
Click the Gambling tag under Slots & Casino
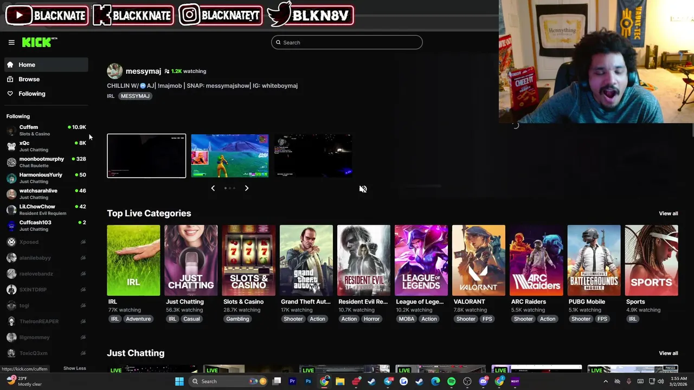237,319
